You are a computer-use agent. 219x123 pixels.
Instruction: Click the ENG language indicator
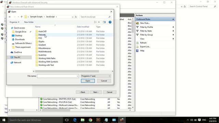pos(204,120)
